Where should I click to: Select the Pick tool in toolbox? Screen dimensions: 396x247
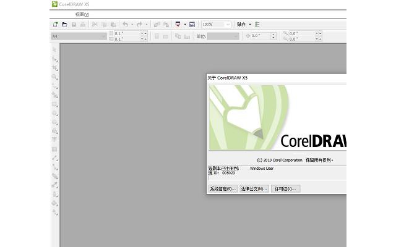point(54,49)
